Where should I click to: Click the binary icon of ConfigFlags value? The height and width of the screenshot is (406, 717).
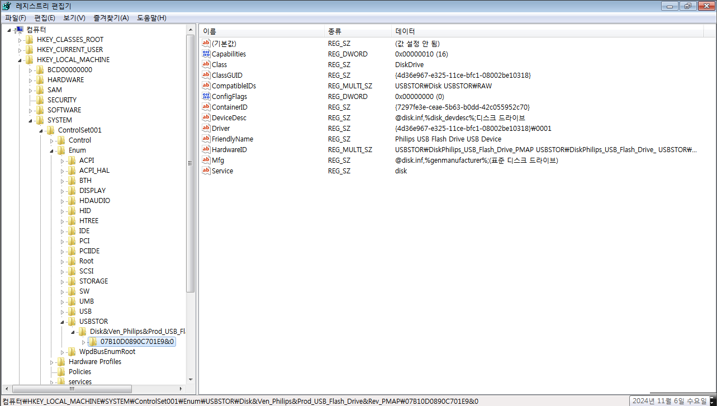tap(206, 97)
